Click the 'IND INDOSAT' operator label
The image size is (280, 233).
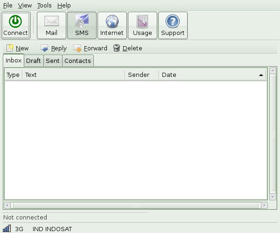pyautogui.click(x=52, y=229)
